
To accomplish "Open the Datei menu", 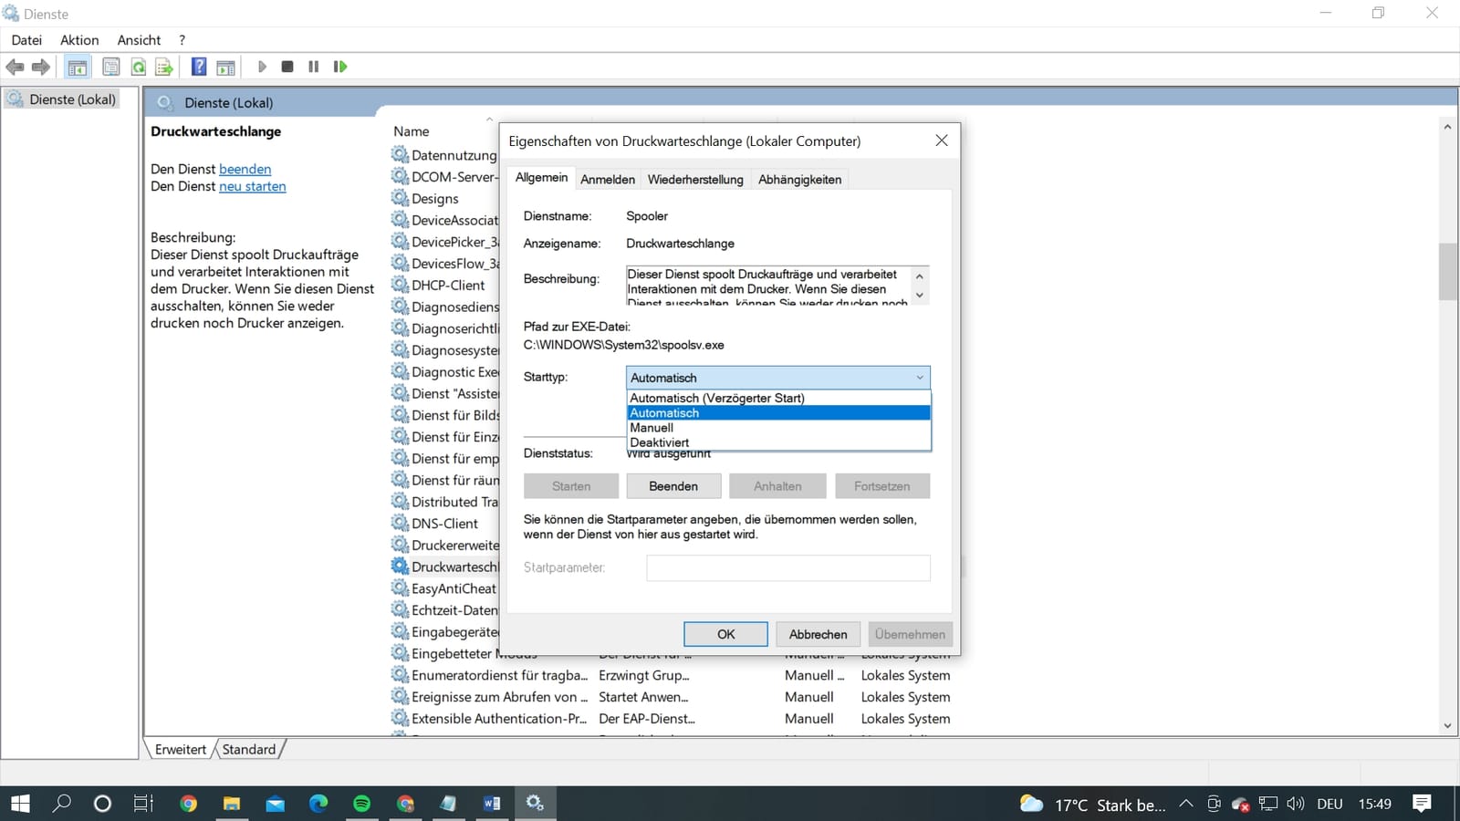I will coord(26,40).
